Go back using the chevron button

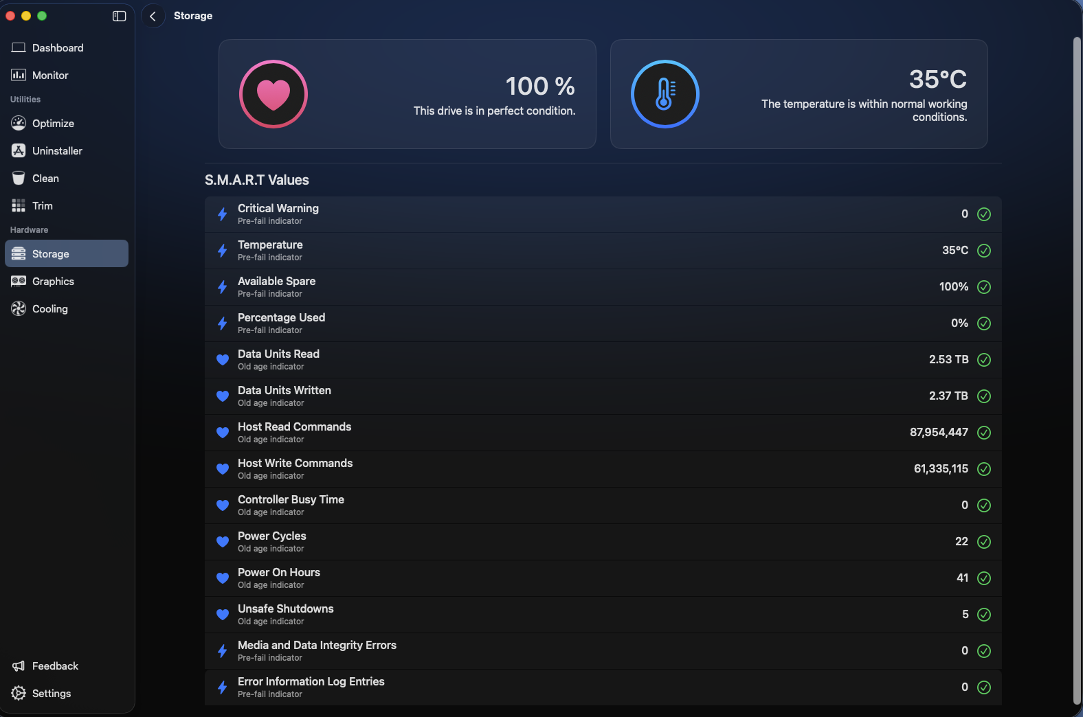153,16
